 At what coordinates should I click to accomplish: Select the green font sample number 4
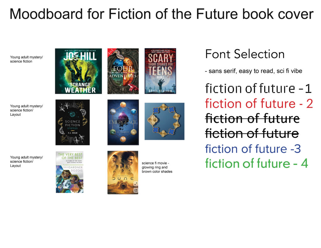pyautogui.click(x=256, y=164)
